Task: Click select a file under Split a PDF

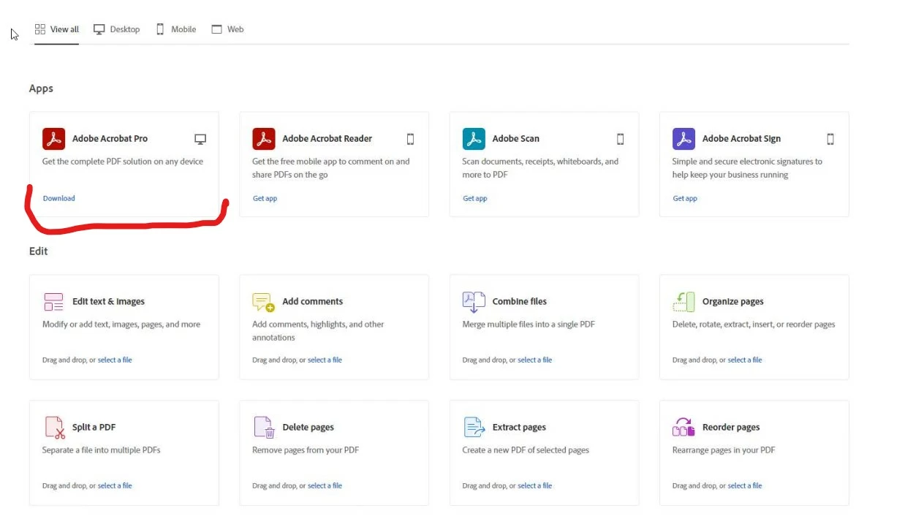Action: tap(115, 485)
